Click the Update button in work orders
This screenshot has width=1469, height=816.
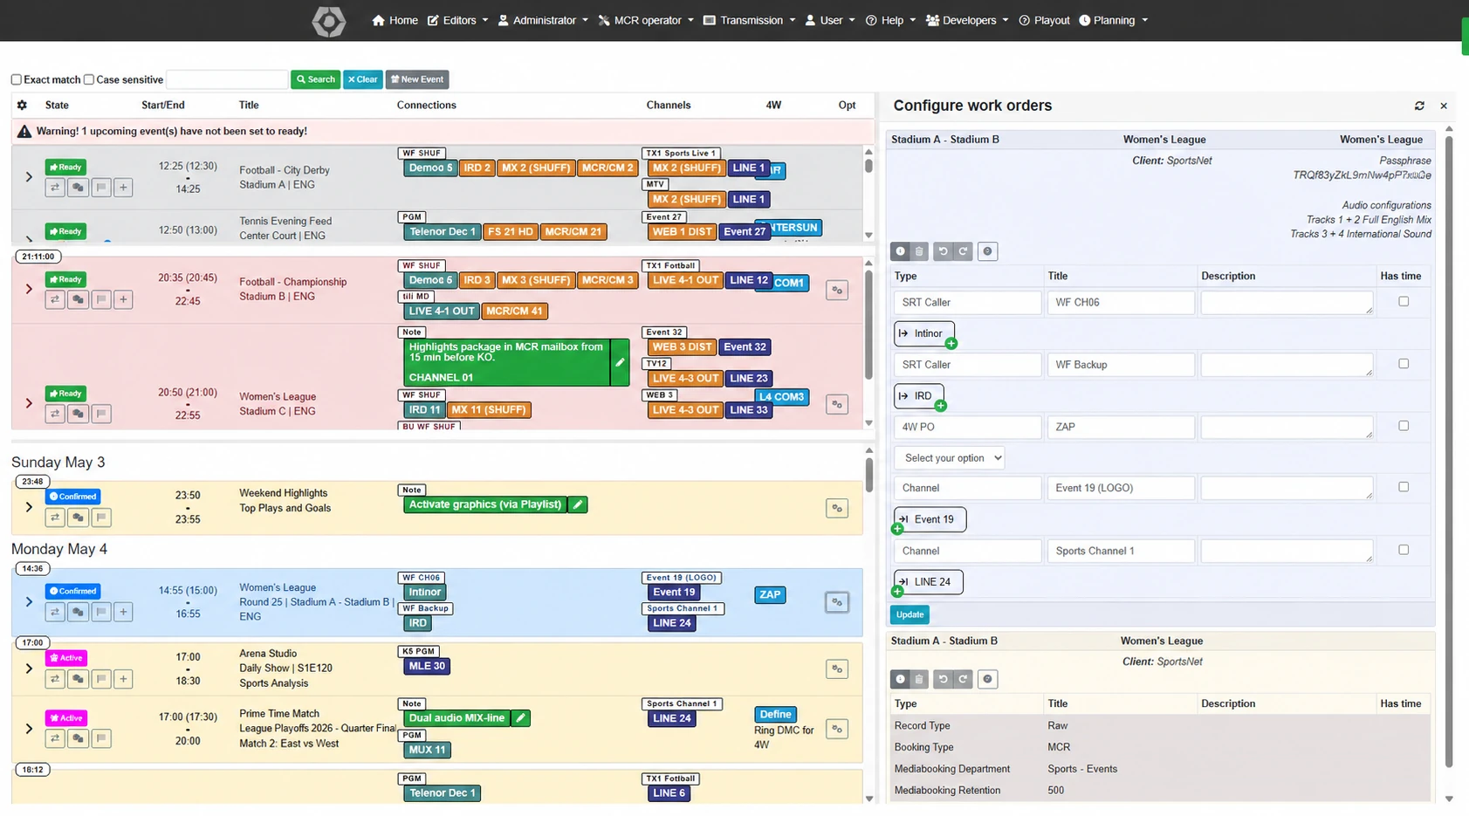click(910, 614)
